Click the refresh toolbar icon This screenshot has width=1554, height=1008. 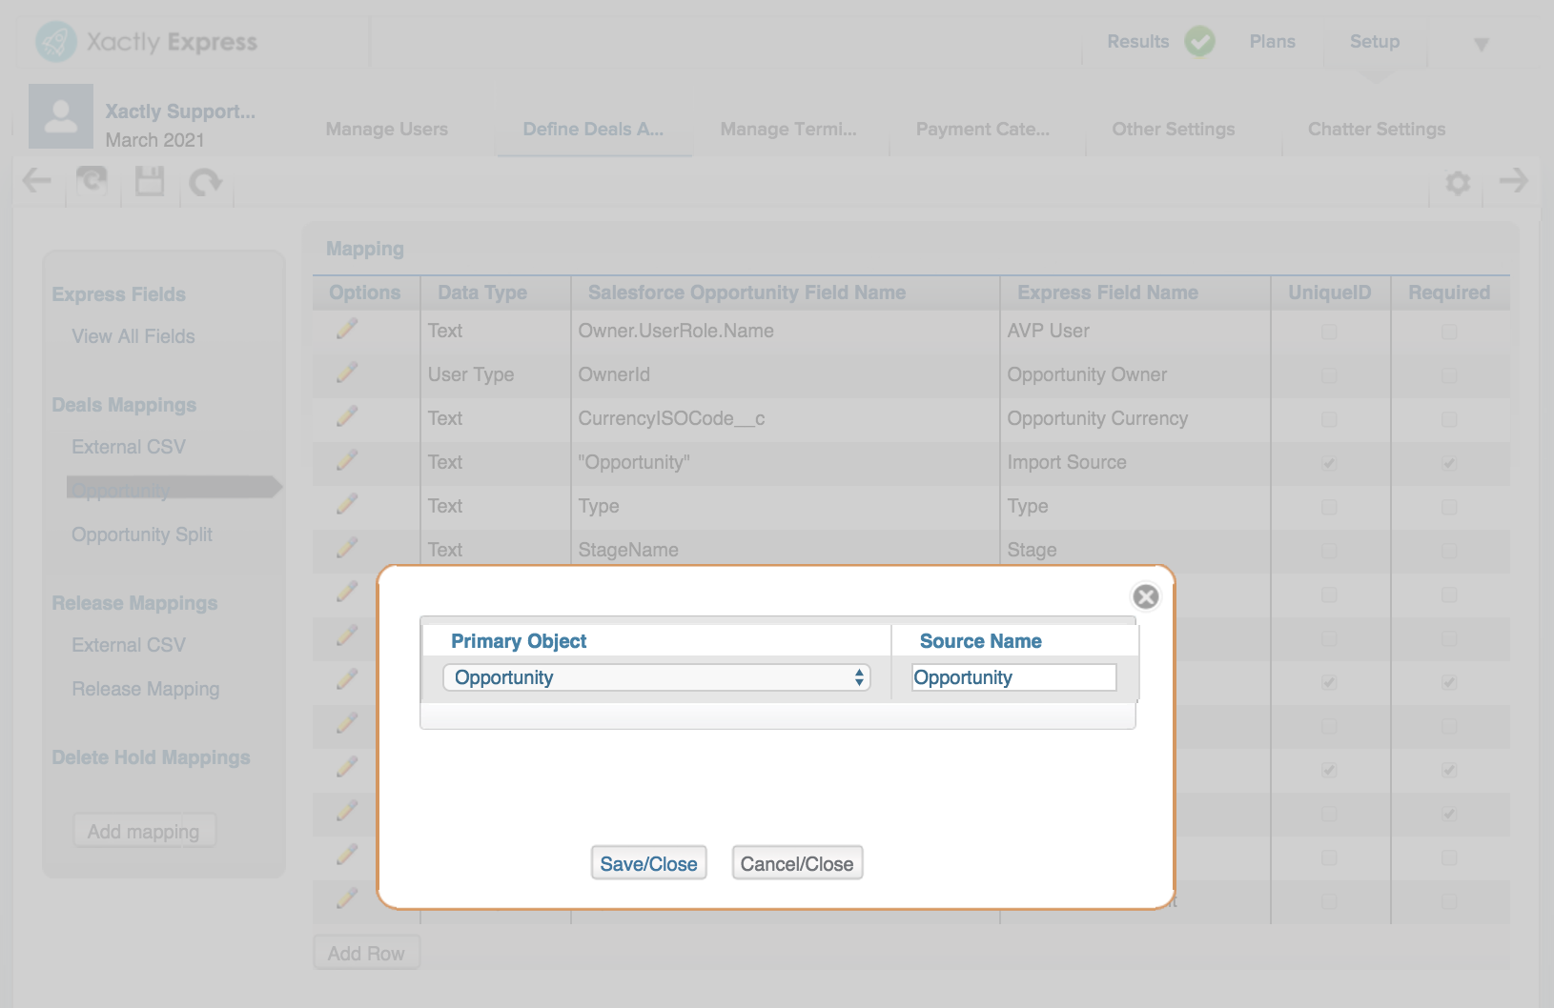[92, 180]
